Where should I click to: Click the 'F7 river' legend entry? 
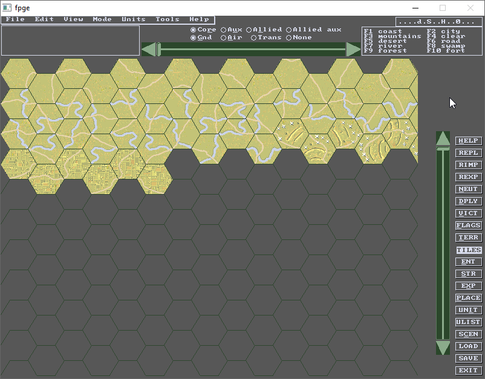(x=383, y=46)
